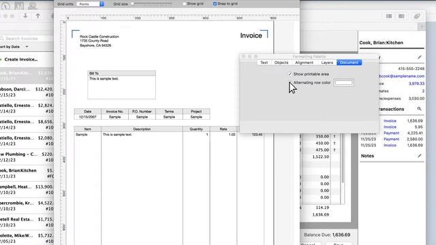The image size is (436, 245).
Task: Click the Rate column header
Action: click(223, 129)
